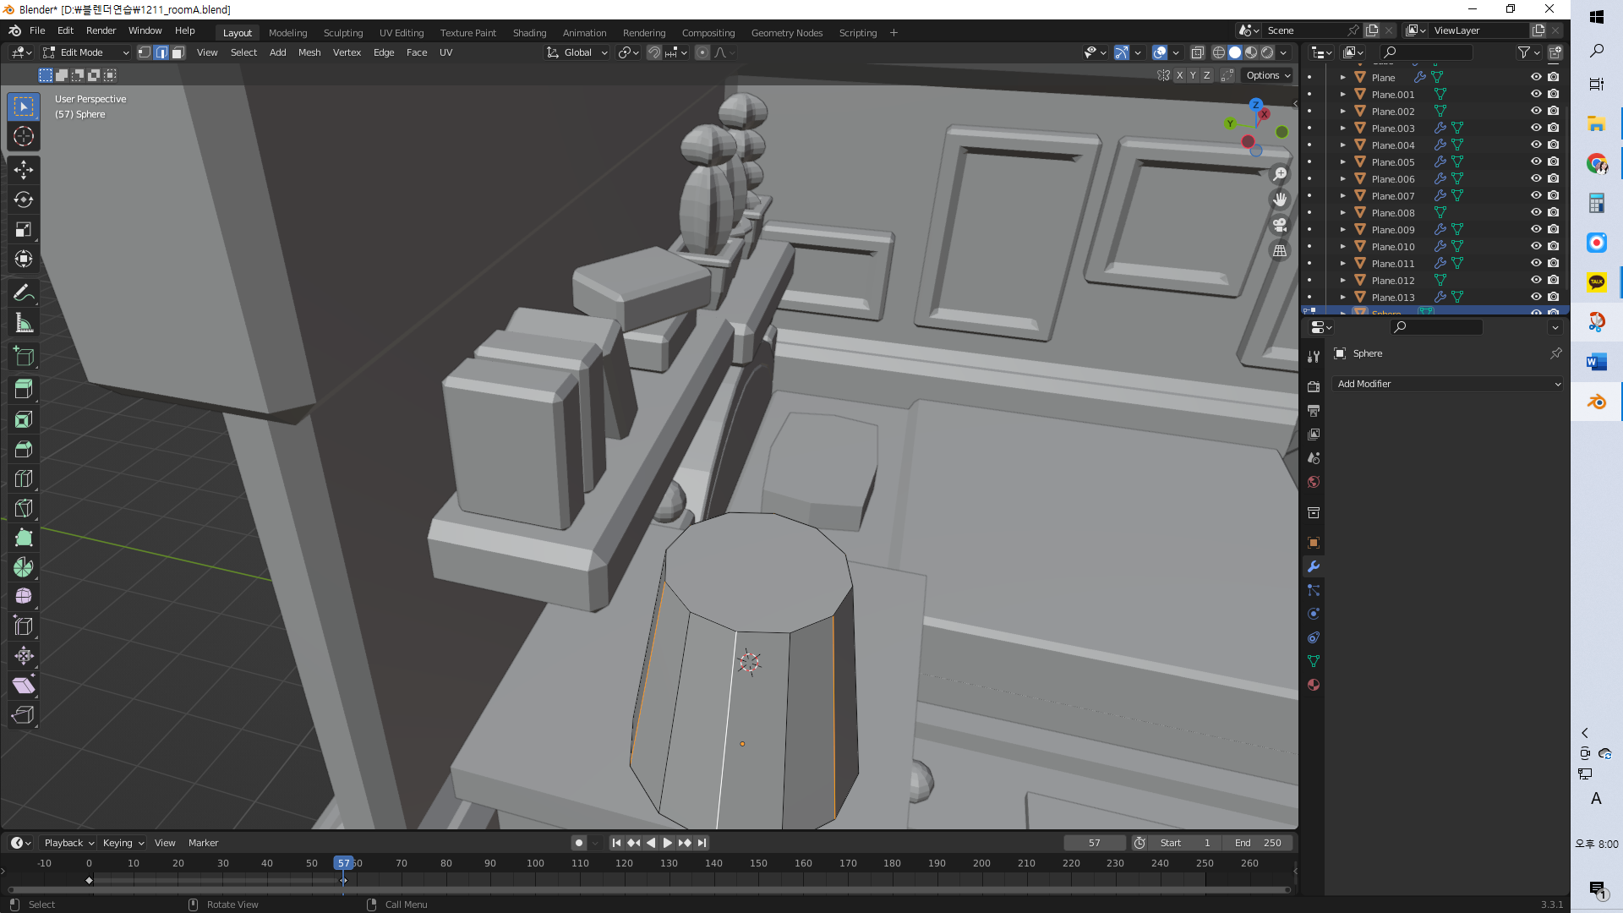Select the Move tool in toolbar

click(24, 170)
